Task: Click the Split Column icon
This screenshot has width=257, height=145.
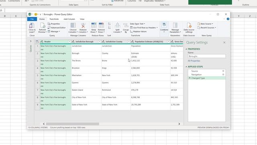Action: pyautogui.click(x=117, y=25)
